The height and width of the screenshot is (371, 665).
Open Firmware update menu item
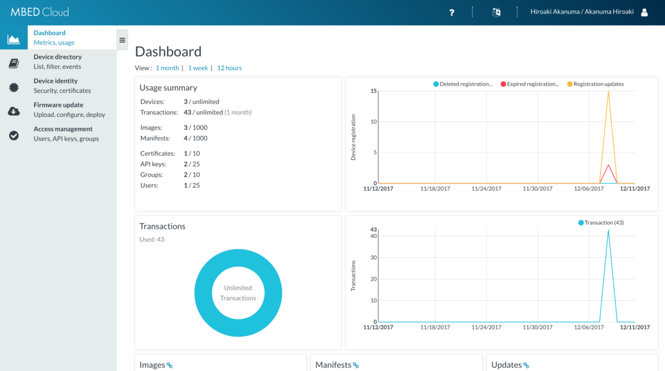pyautogui.click(x=58, y=110)
